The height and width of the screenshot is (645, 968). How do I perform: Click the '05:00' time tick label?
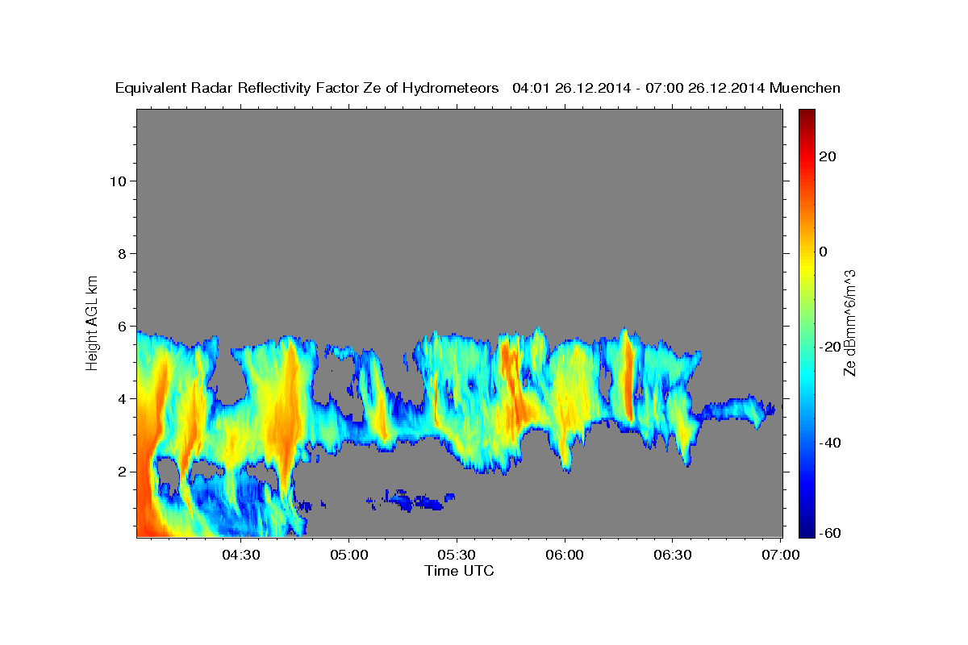click(348, 555)
